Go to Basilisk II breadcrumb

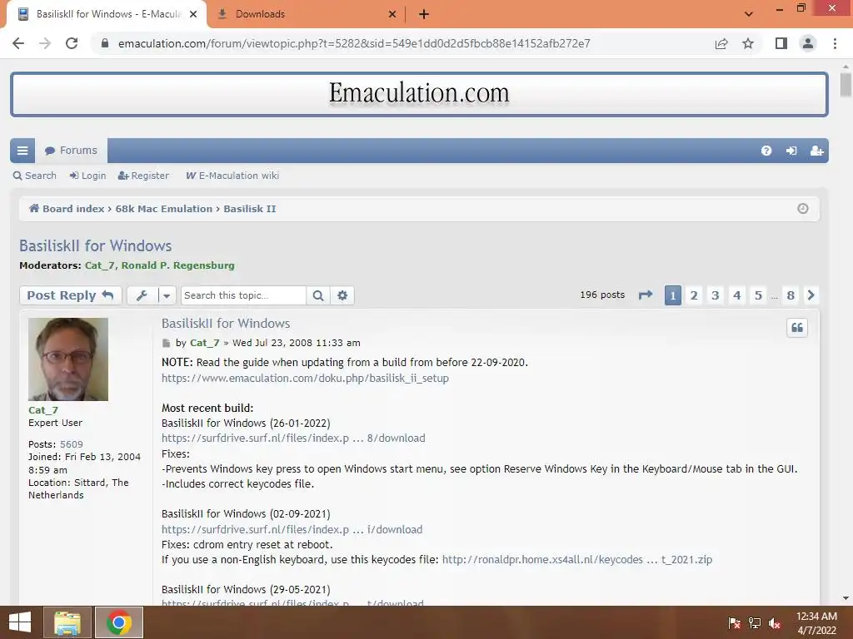click(250, 209)
